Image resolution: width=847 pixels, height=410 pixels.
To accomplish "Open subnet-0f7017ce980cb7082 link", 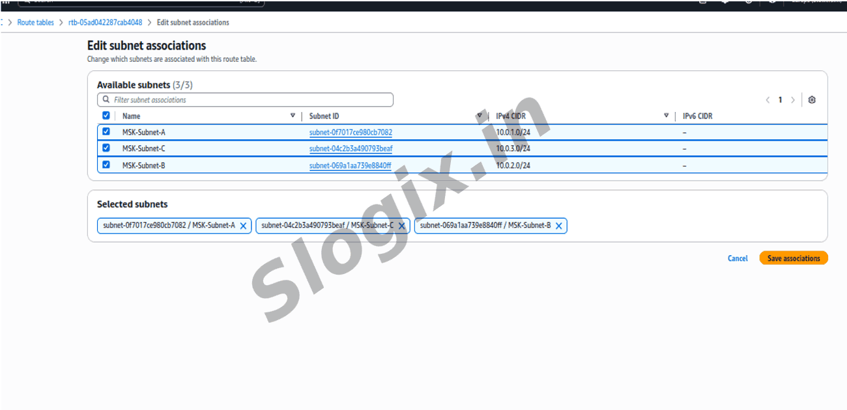I will pos(351,132).
